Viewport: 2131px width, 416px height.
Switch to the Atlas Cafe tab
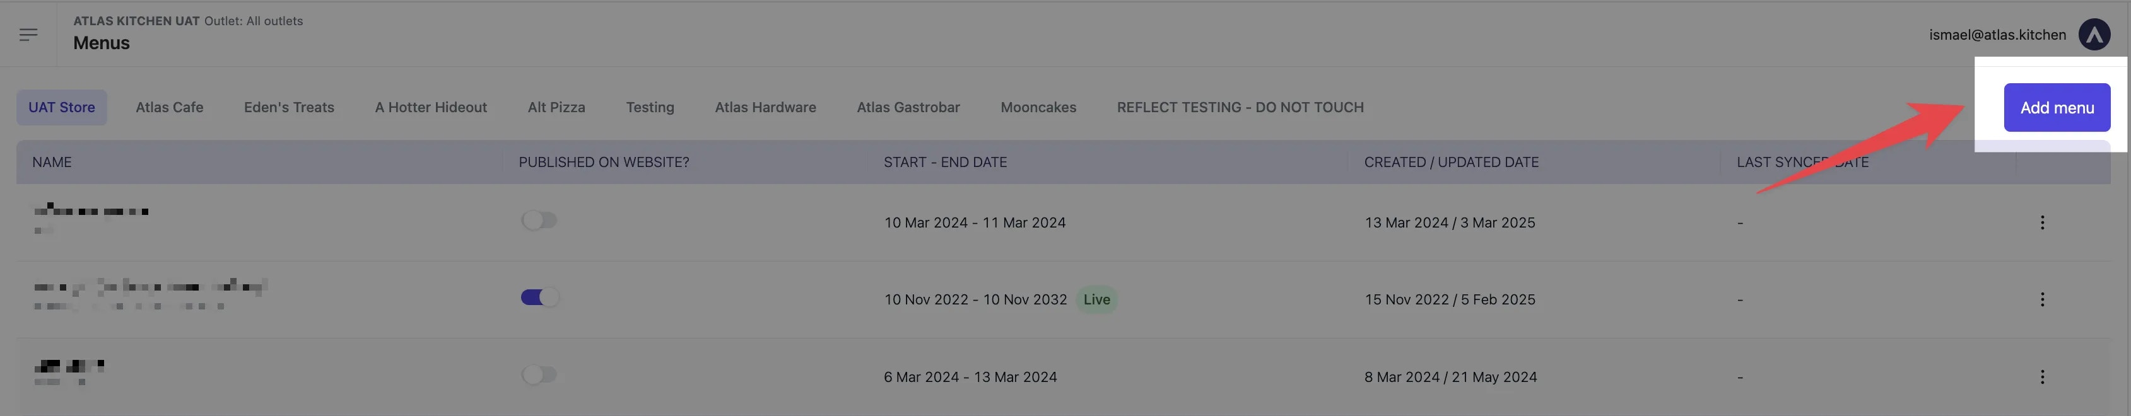[169, 107]
